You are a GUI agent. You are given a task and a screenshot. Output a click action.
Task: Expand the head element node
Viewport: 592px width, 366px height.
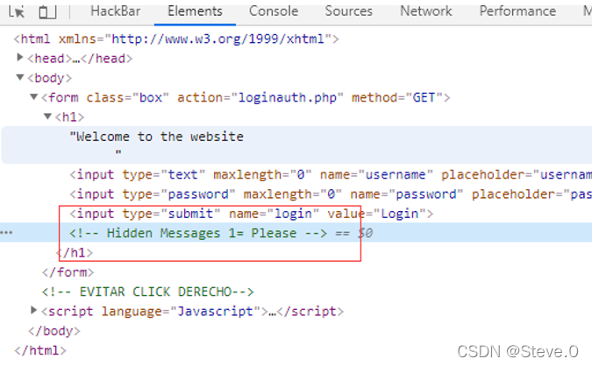click(x=20, y=58)
